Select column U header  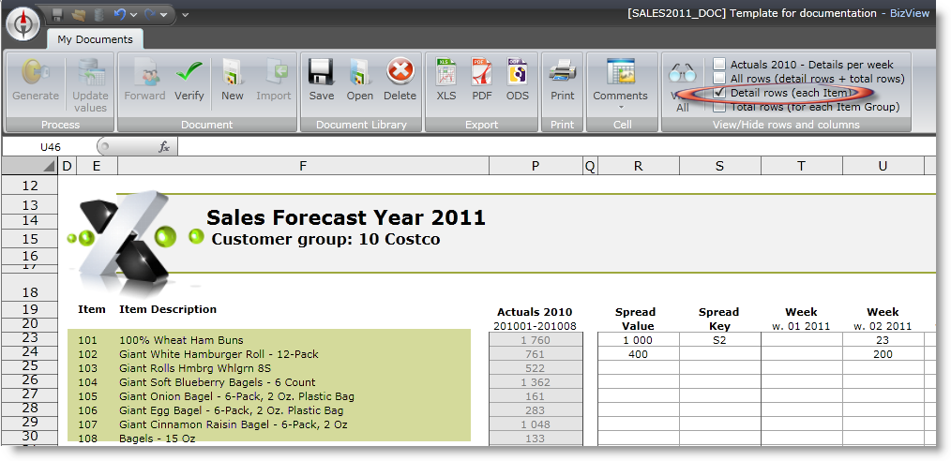coord(883,166)
